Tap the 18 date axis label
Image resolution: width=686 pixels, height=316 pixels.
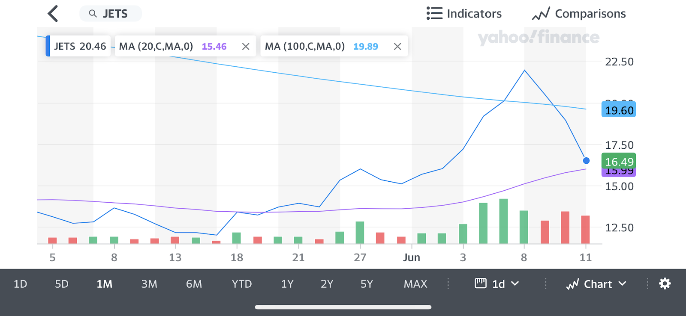pyautogui.click(x=237, y=257)
